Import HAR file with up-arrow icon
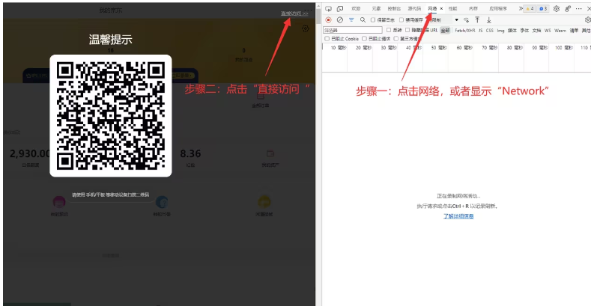597x306 pixels. pos(477,19)
